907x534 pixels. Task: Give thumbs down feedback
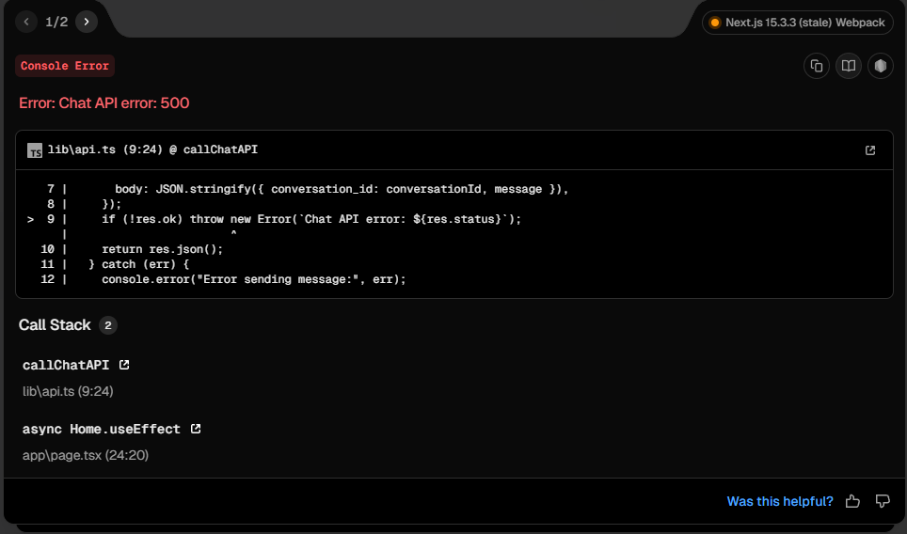pos(883,501)
